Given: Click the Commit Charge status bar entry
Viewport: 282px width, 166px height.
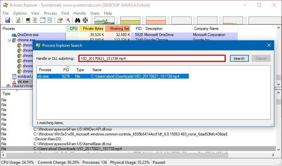Looking at the screenshot, I should [x=58, y=162].
